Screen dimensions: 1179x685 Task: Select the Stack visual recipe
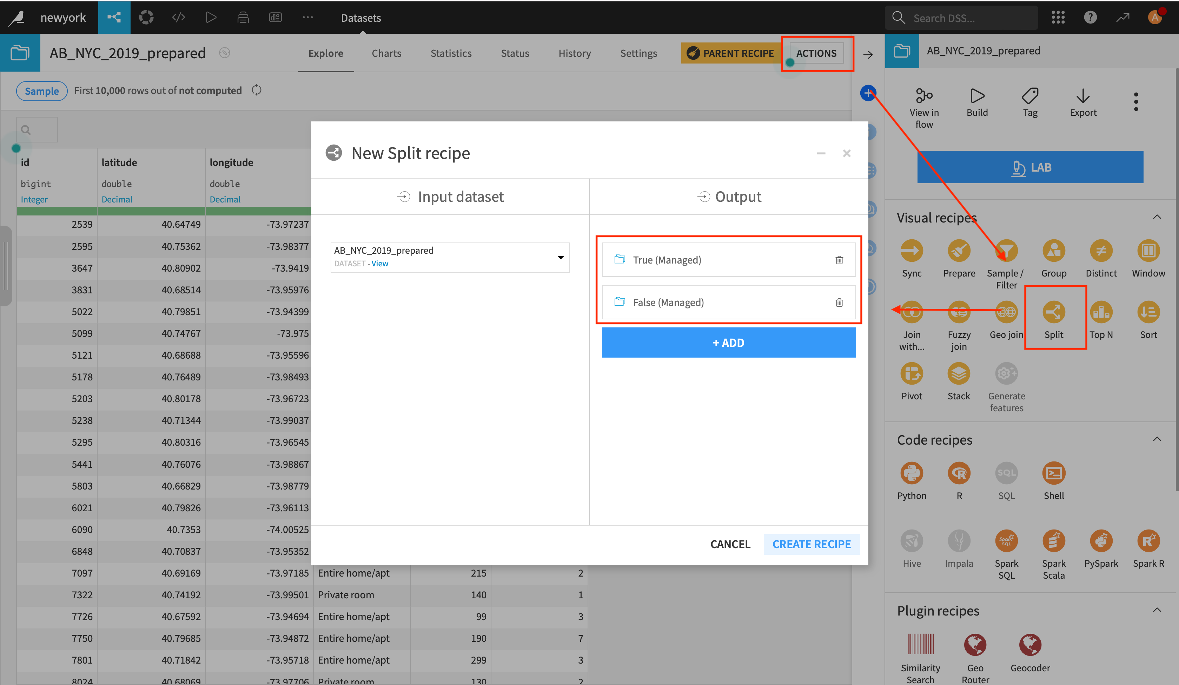[x=958, y=374]
